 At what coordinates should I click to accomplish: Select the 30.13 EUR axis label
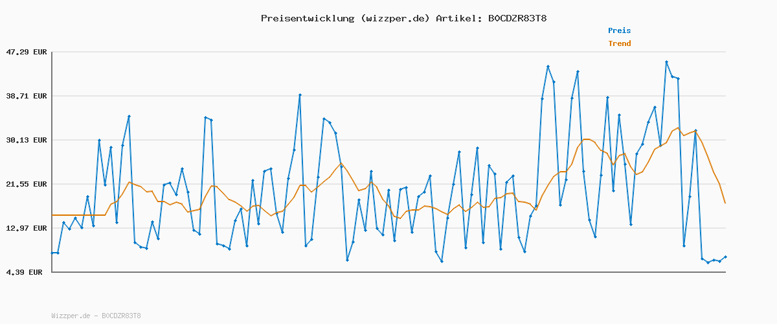(26, 140)
